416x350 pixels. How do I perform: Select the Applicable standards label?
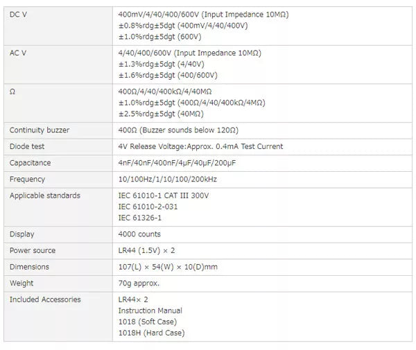coord(45,195)
